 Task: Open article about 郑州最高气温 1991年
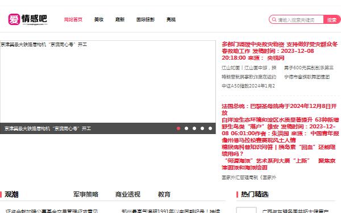(171, 211)
